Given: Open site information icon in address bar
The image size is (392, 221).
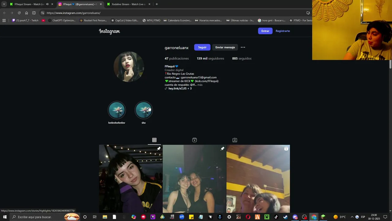Looking at the screenshot, I should [x=43, y=13].
